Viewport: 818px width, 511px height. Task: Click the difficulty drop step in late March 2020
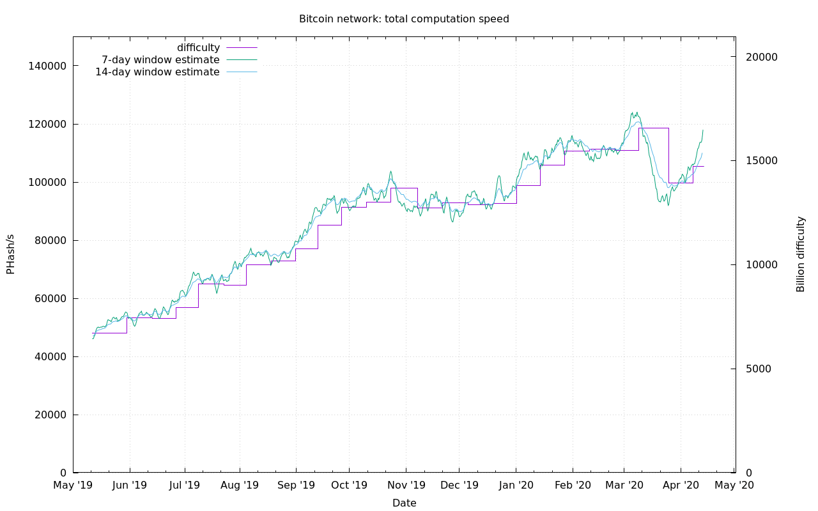(668, 155)
